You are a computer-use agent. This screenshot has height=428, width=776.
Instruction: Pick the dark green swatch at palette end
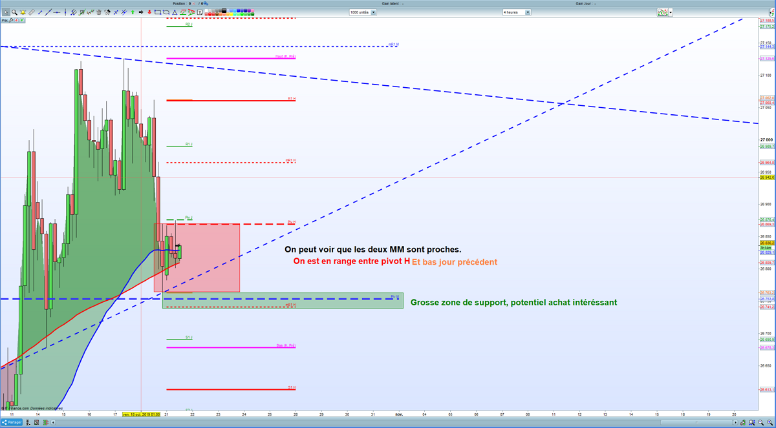tap(253, 14)
